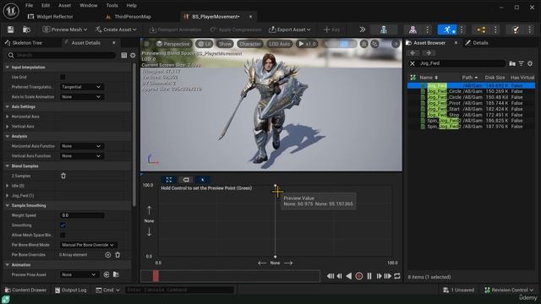This screenshot has width=541, height=304.
Task: Toggle the sample labels button in blend graph
Action: pyautogui.click(x=186, y=180)
